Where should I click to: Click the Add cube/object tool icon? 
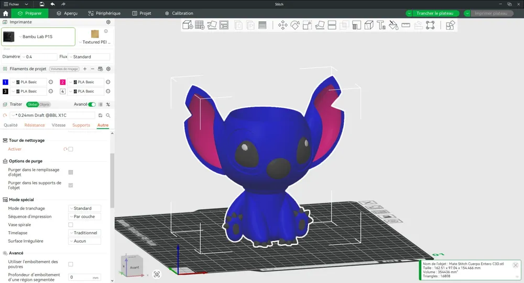pos(188,25)
